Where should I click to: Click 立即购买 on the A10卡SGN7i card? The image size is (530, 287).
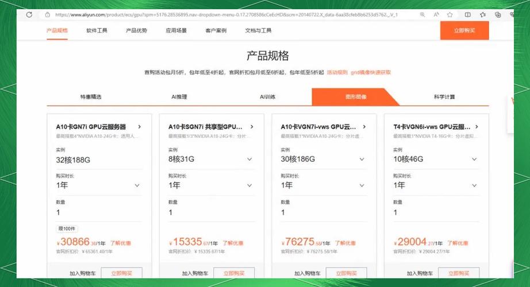click(234, 273)
